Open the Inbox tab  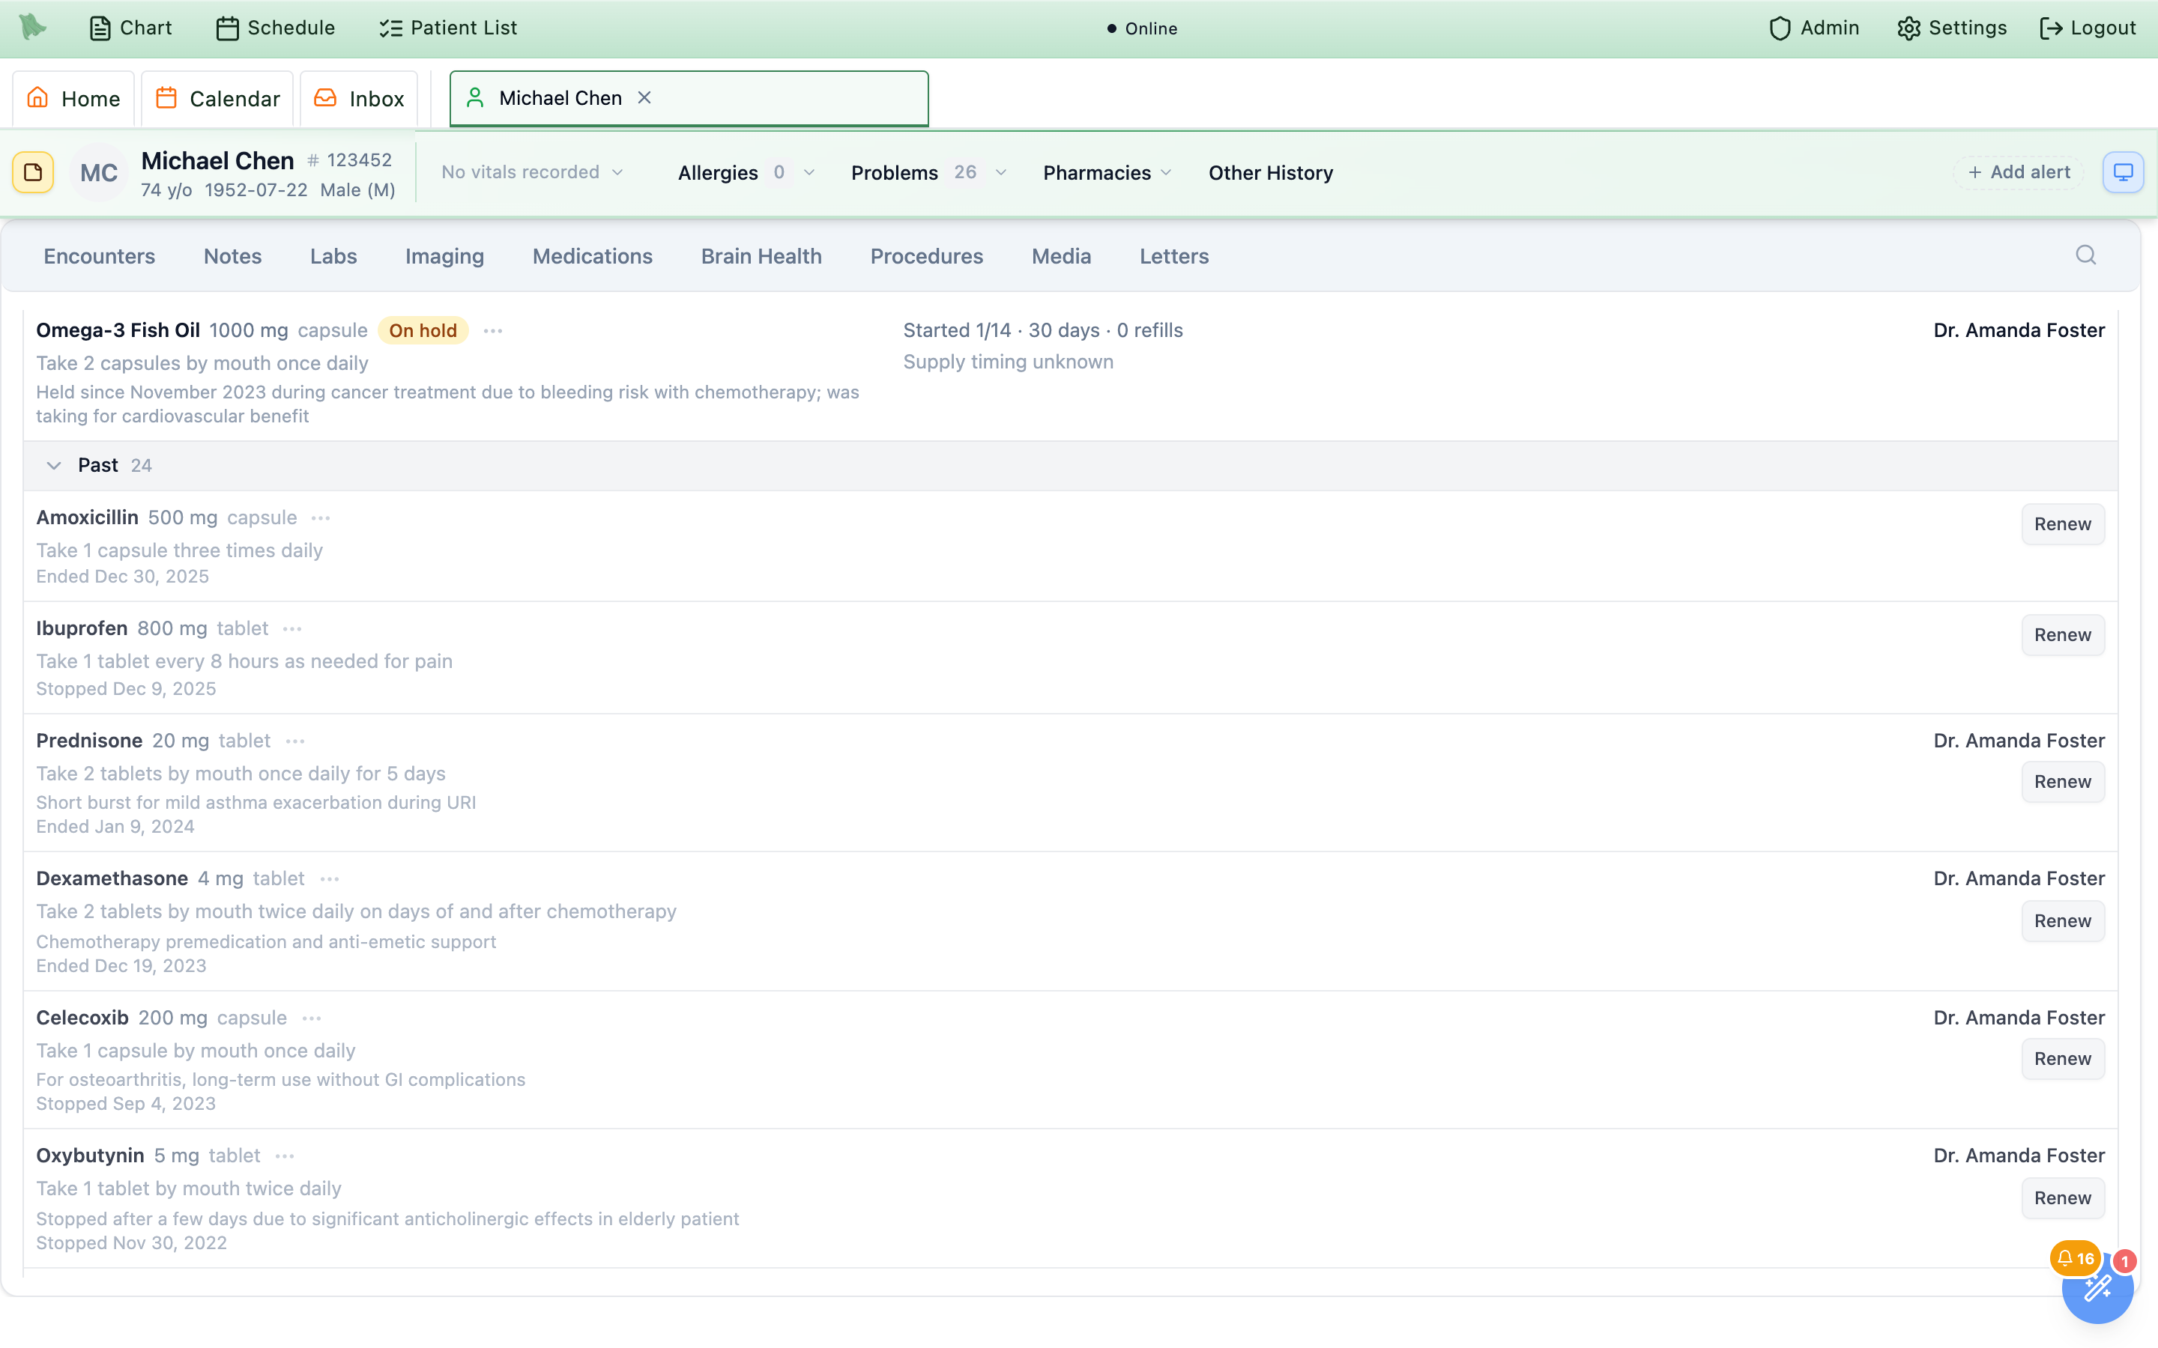click(x=360, y=98)
